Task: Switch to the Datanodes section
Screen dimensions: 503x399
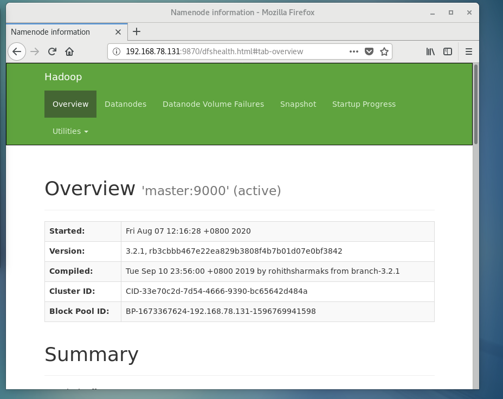Action: point(125,104)
